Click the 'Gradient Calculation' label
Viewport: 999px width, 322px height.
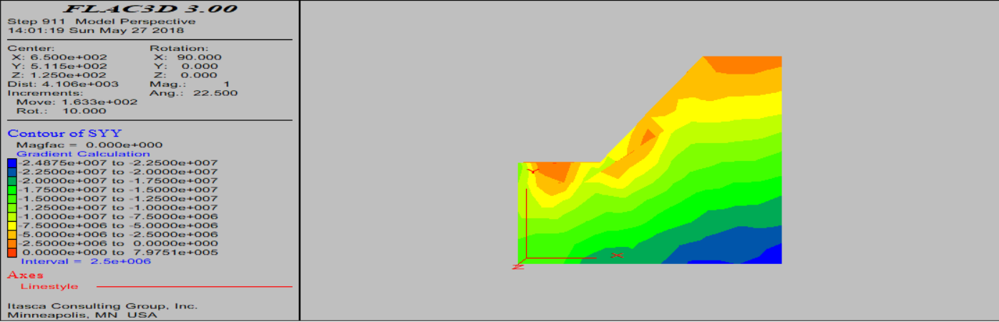[x=83, y=154]
